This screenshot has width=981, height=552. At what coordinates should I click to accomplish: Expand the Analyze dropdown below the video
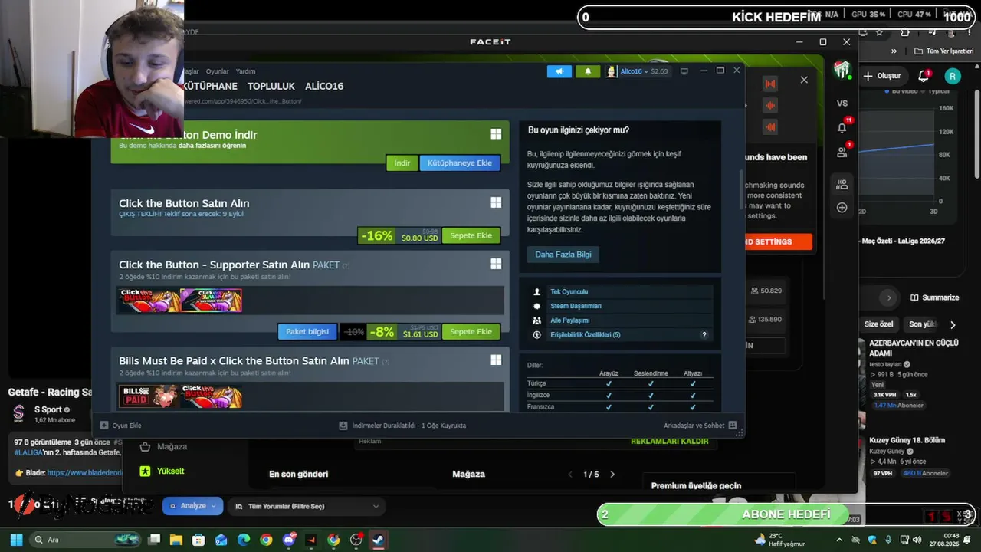[x=193, y=506]
